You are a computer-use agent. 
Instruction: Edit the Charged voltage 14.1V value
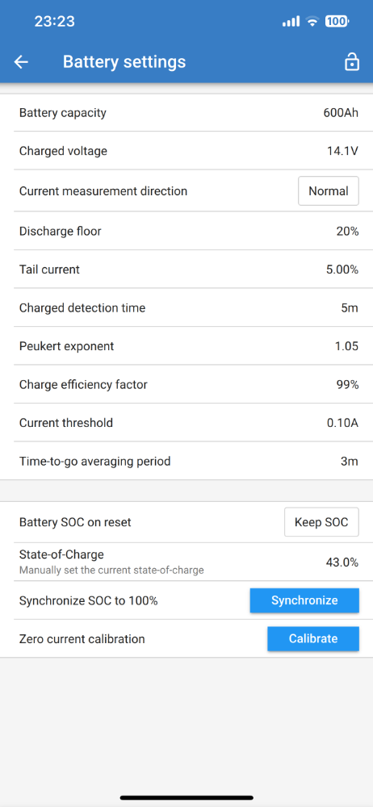pyautogui.click(x=342, y=152)
